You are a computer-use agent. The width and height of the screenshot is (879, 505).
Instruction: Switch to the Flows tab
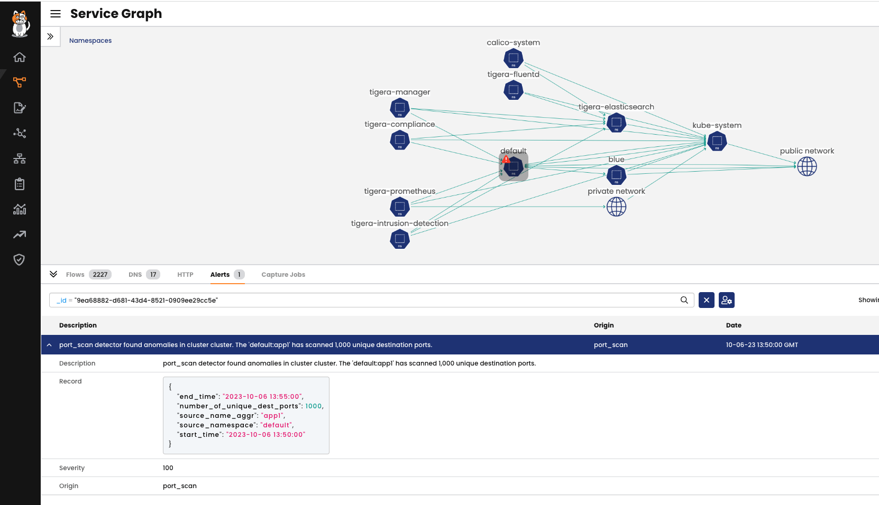coord(88,275)
